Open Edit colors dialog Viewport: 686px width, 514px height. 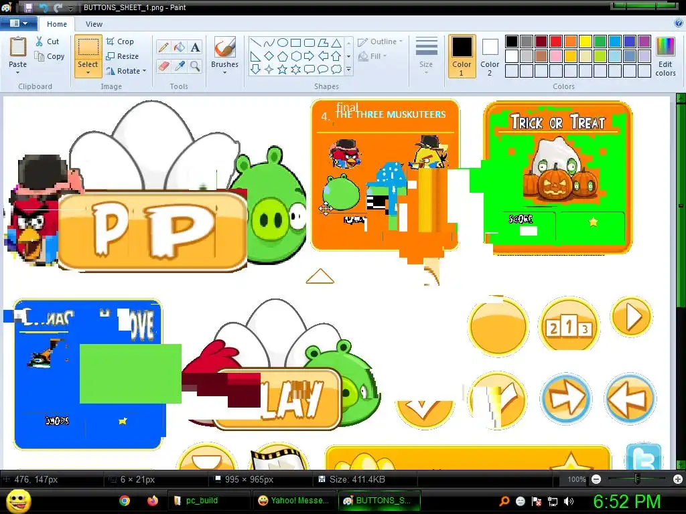click(665, 57)
